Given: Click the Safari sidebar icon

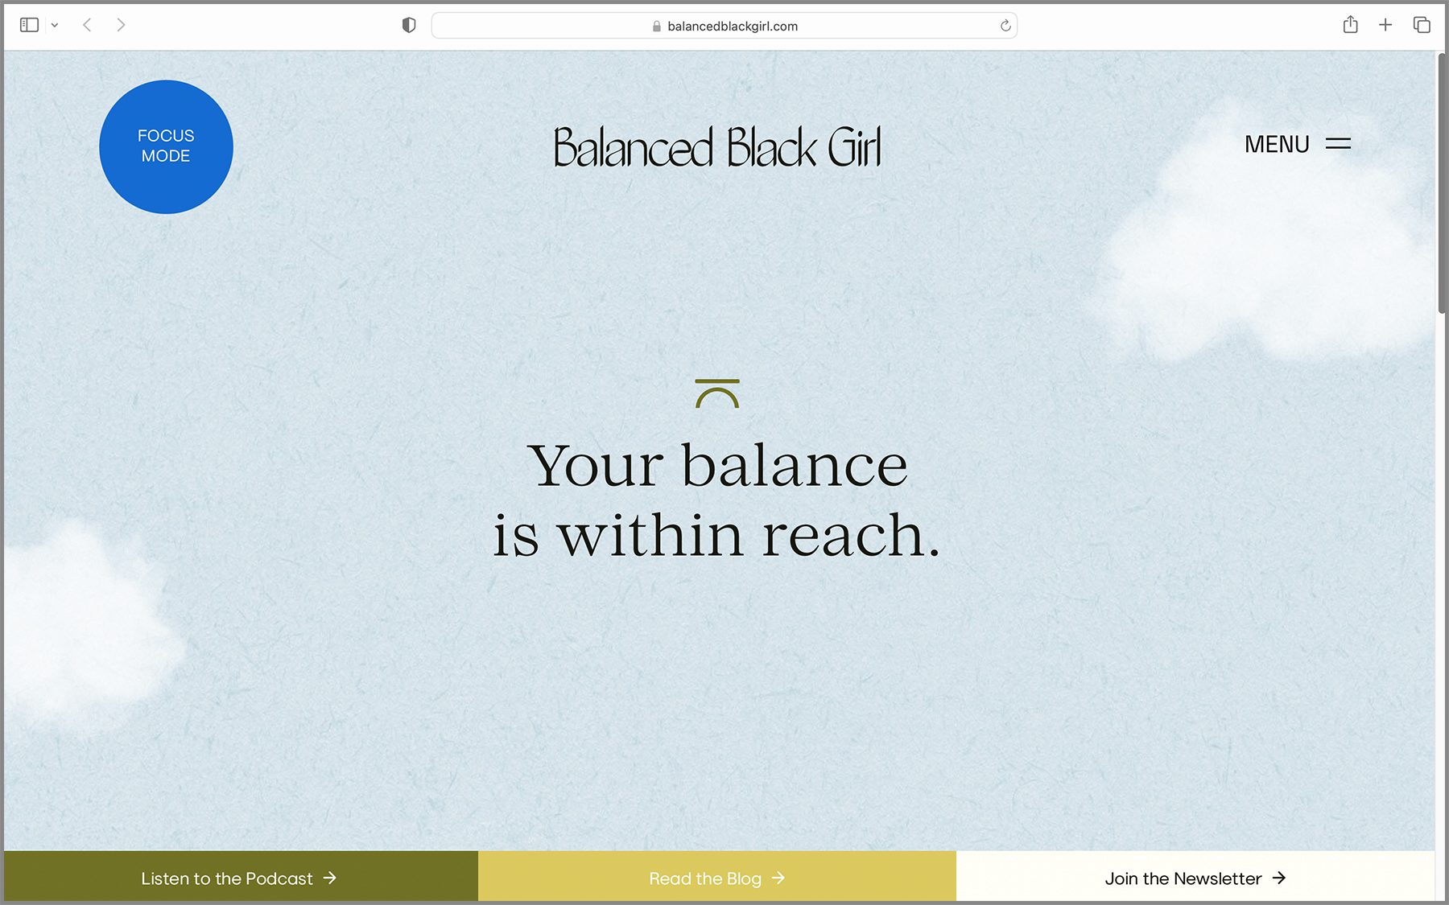Looking at the screenshot, I should [29, 25].
